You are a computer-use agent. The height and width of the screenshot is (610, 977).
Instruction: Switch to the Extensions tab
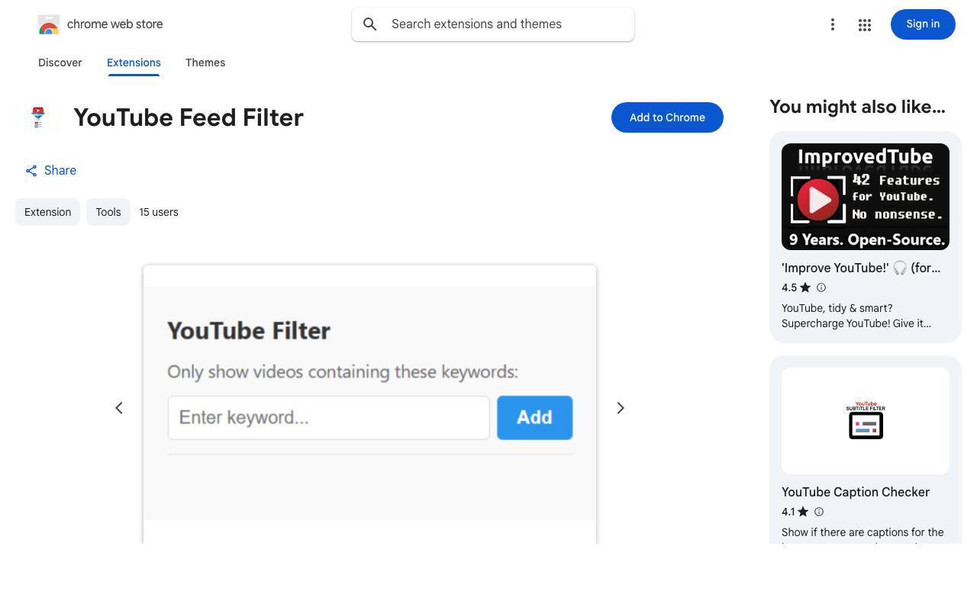pos(134,63)
